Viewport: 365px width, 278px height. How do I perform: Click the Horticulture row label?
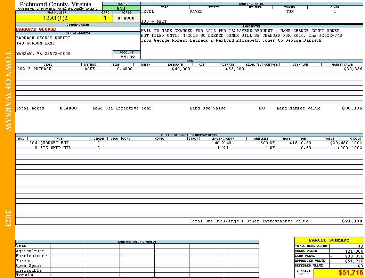pos(31,256)
